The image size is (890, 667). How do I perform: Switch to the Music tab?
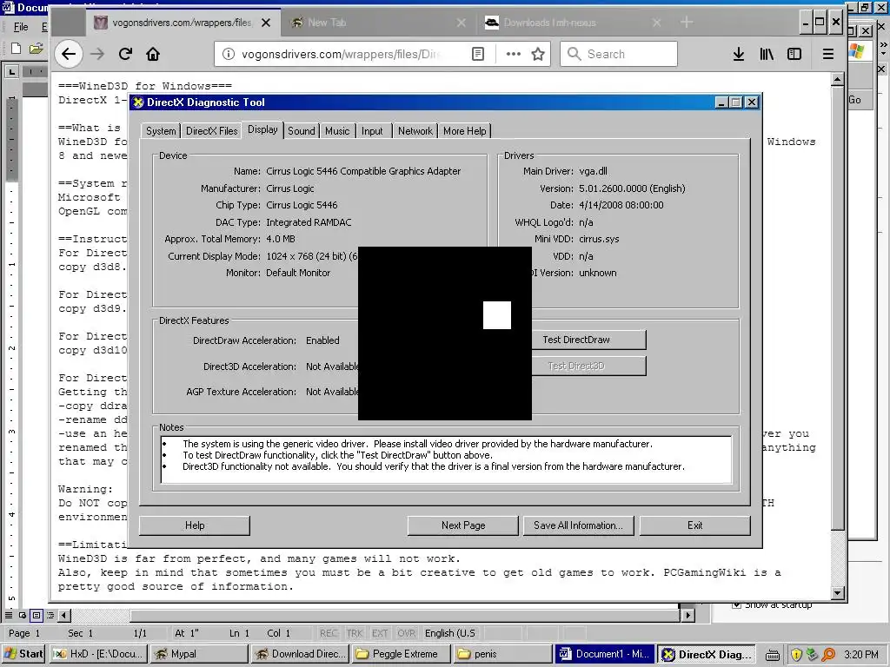(337, 131)
